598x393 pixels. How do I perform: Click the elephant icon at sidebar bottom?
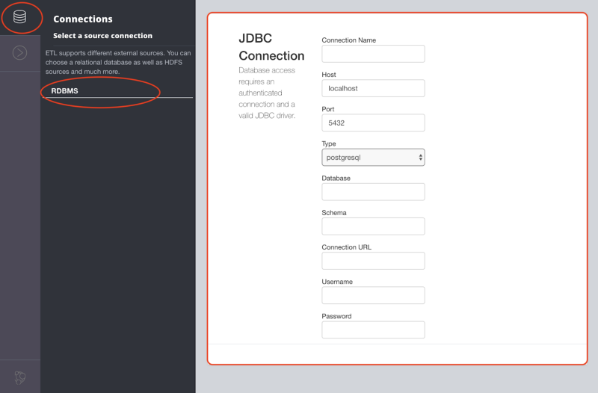[20, 377]
